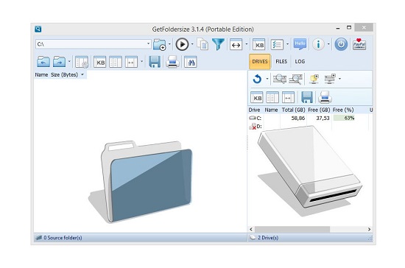The width and height of the screenshot is (405, 268).
Task: Switch to the FILES tab
Action: (281, 61)
